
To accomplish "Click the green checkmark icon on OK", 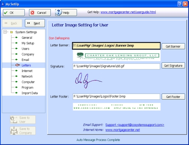I will point(5,13).
